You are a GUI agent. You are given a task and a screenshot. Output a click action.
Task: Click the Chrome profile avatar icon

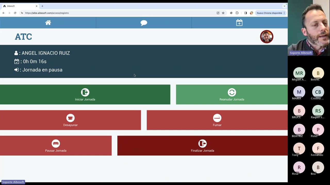point(251,13)
